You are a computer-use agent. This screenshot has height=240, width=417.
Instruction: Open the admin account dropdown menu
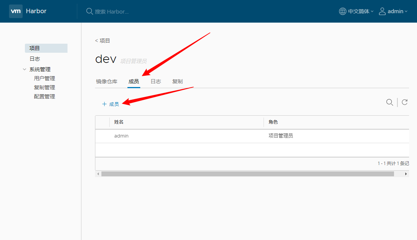397,11
